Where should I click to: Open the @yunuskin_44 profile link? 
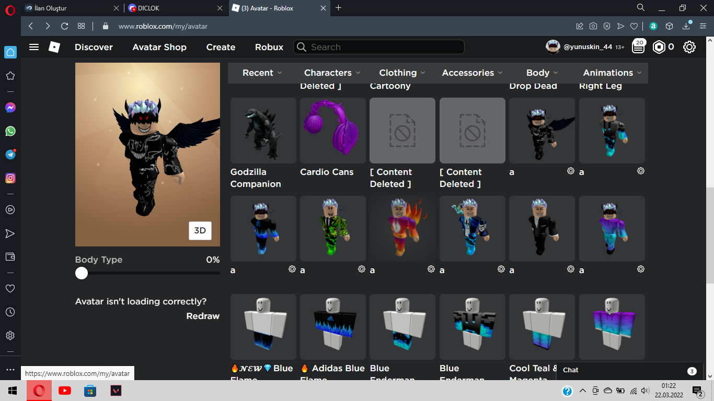(x=588, y=47)
